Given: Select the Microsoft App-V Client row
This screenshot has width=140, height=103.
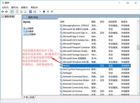Looking at the screenshot, I should point(95,36).
